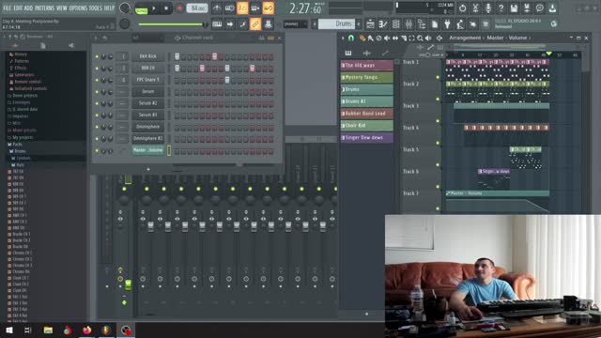
Task: Open the ADD menu
Action: (28, 8)
